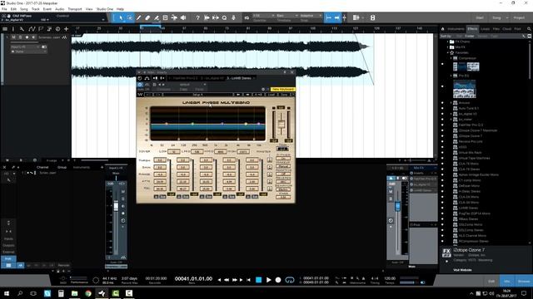
Task: Click the Main output channel fader
Action: click(397, 206)
